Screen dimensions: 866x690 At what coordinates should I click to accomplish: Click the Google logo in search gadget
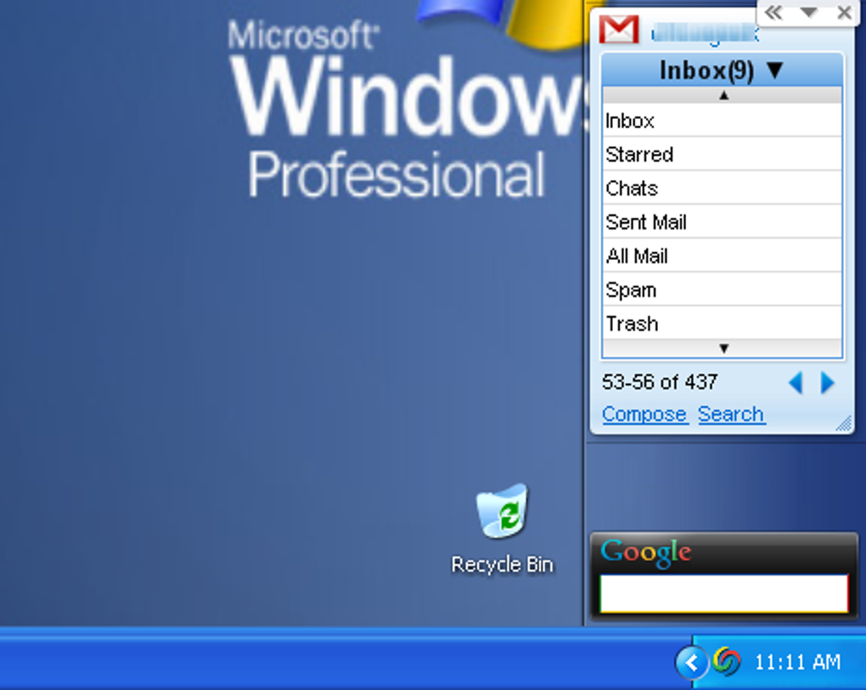coord(645,552)
